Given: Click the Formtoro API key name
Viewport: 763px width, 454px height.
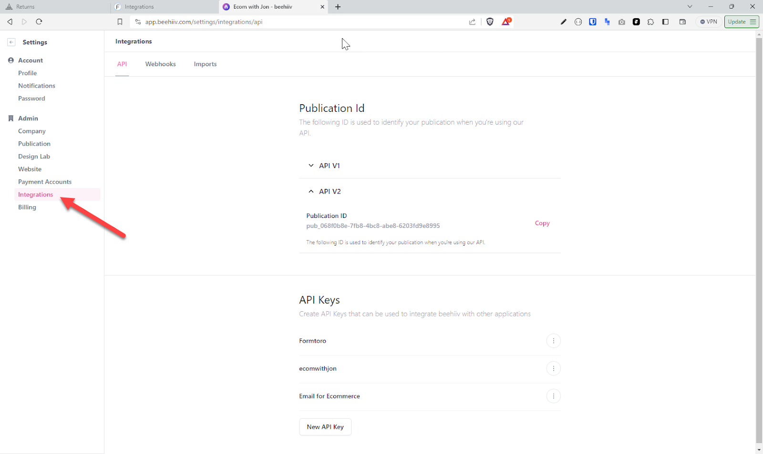Looking at the screenshot, I should pyautogui.click(x=313, y=341).
